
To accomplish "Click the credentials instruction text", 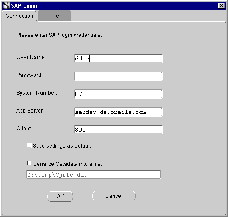I will [x=59, y=35].
